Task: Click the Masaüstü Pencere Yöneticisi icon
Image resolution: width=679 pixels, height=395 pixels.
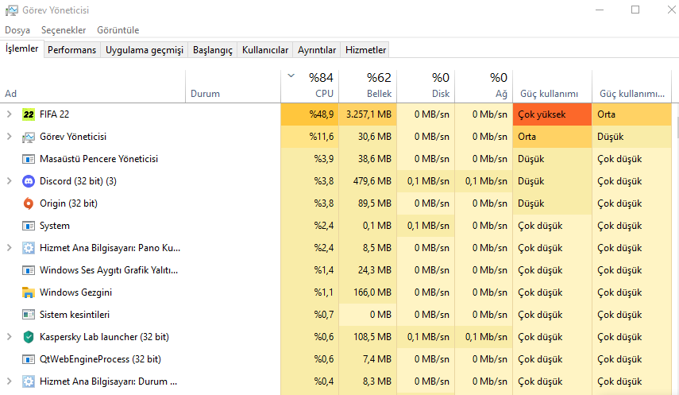Action: [x=29, y=159]
